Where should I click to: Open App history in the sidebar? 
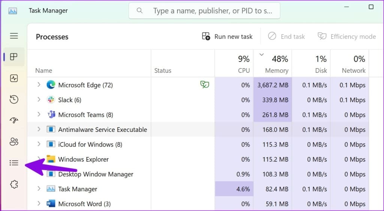coord(14,99)
